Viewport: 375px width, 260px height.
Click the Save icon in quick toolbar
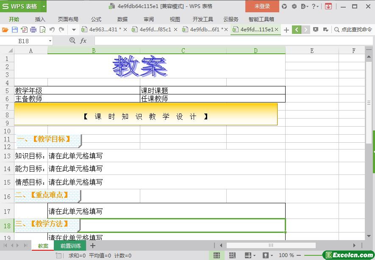14,30
